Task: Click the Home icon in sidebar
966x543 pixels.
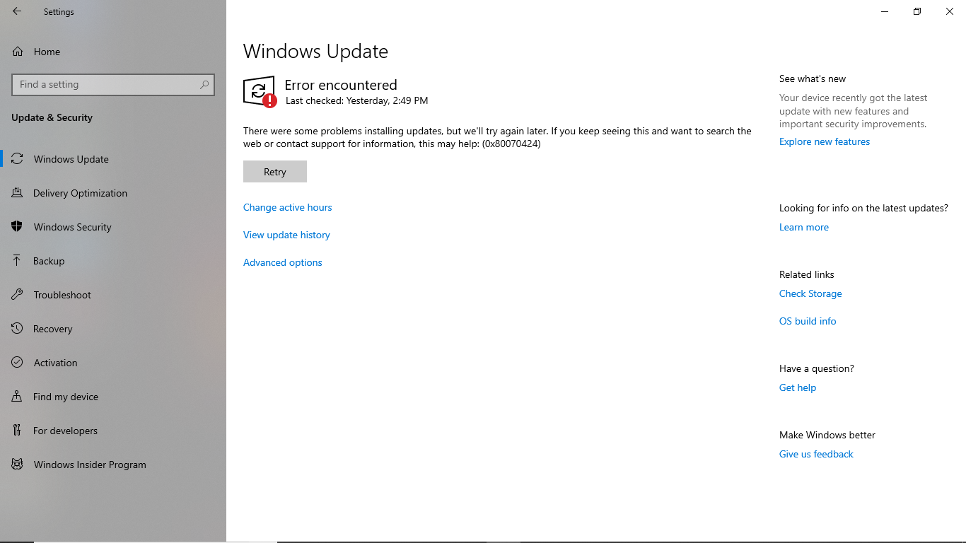Action: [x=18, y=52]
